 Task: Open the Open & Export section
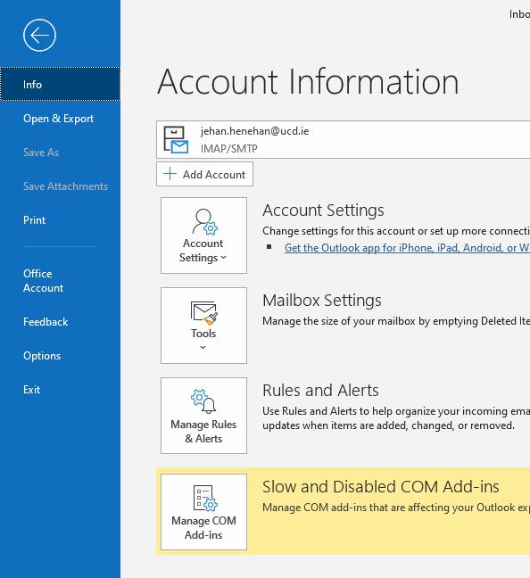[x=58, y=119]
